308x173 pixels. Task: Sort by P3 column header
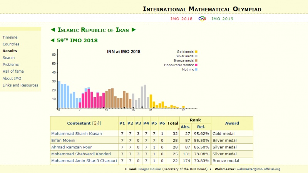(x=138, y=123)
